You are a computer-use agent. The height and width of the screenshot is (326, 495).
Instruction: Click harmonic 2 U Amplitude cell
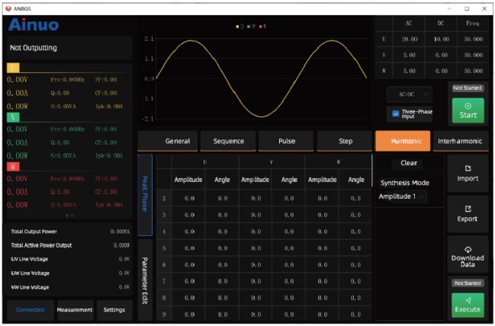pos(188,198)
